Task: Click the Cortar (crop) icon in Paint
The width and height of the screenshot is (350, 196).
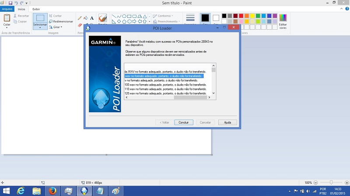Action: [x=51, y=16]
